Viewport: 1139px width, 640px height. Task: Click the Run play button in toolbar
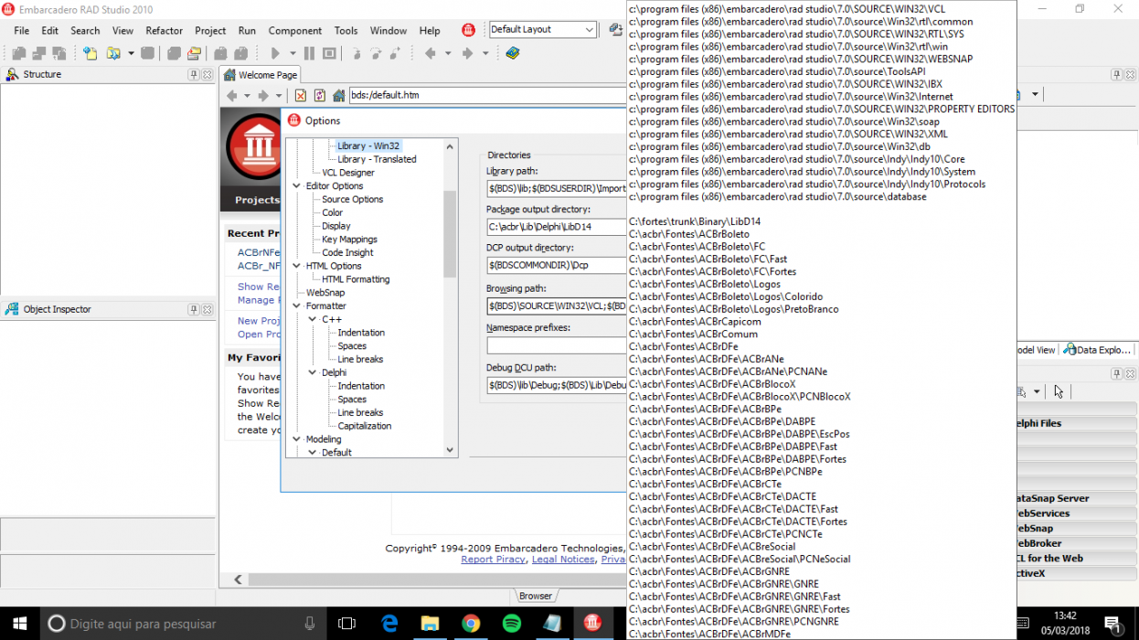point(274,53)
